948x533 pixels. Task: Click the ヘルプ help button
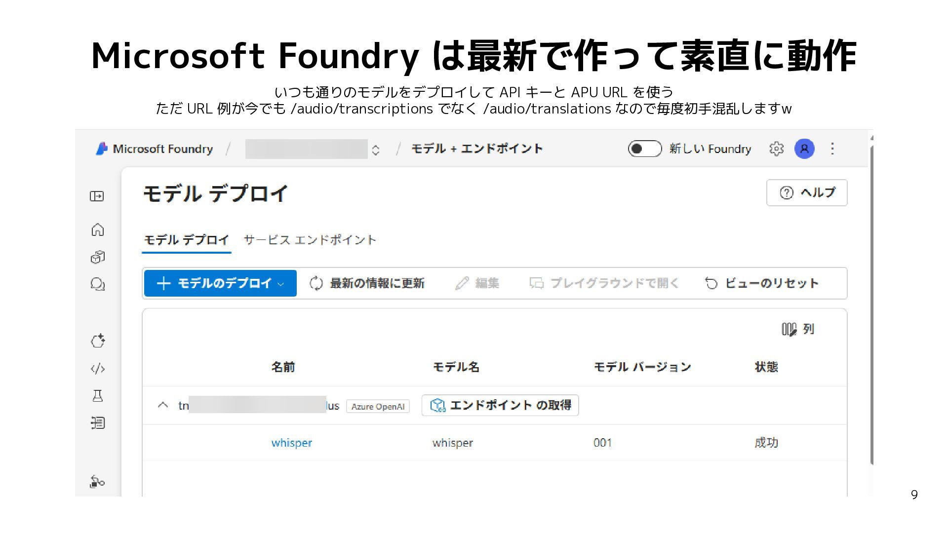click(807, 192)
